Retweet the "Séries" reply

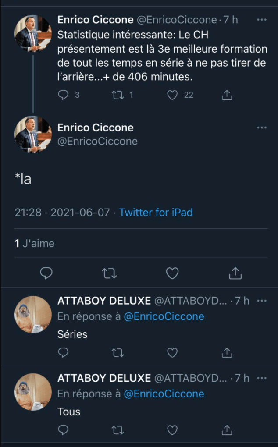click(118, 352)
